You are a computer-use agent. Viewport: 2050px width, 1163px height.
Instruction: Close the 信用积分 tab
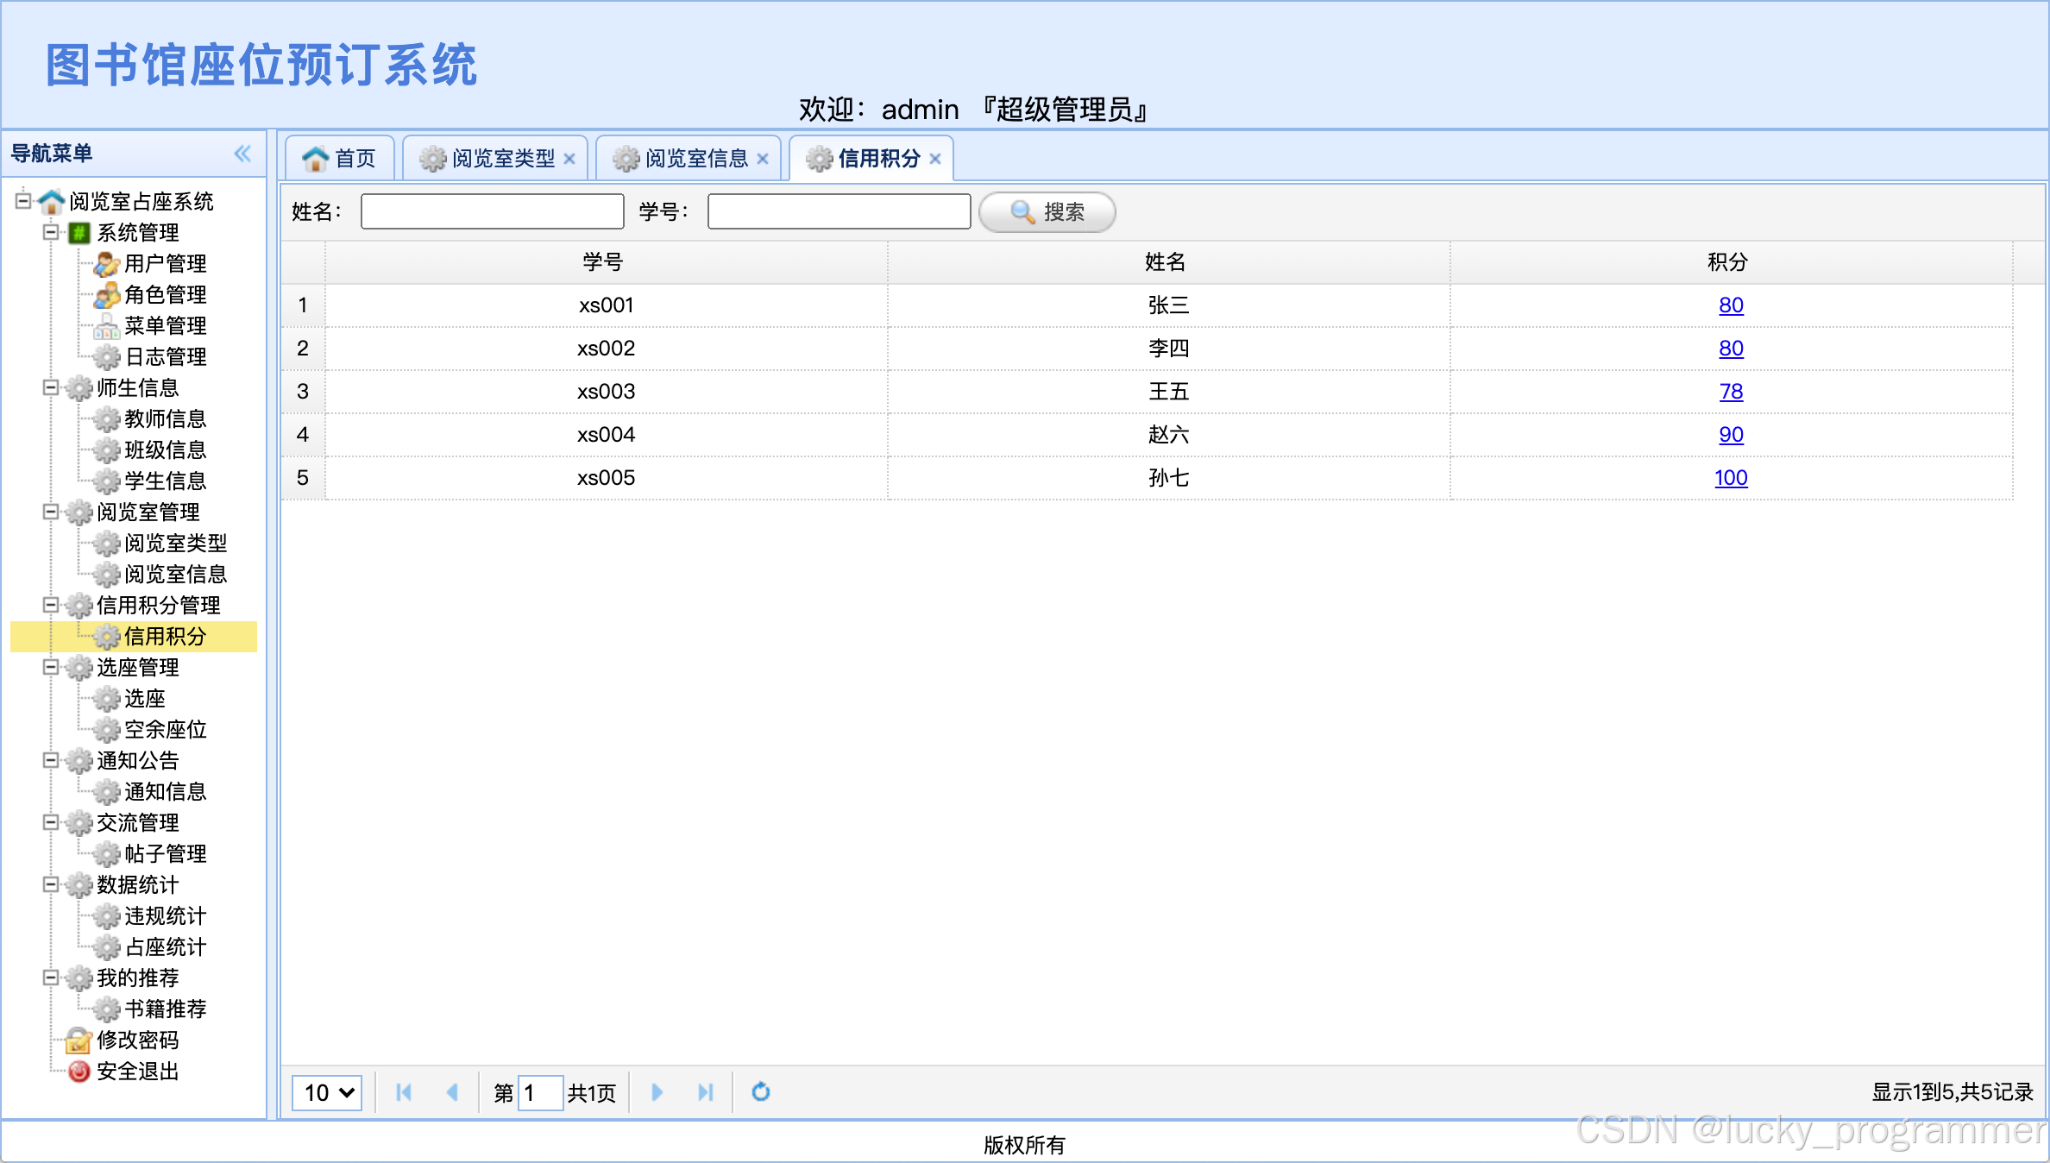coord(935,159)
